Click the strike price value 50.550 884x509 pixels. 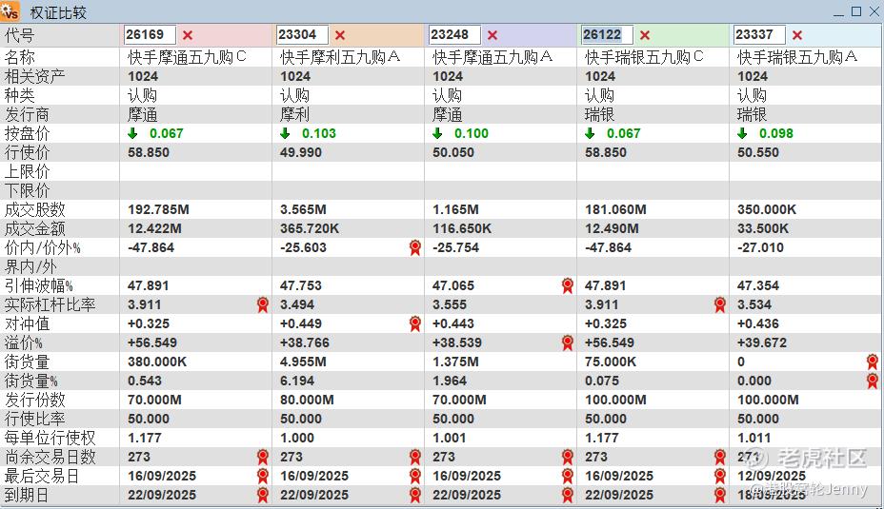[x=758, y=152]
